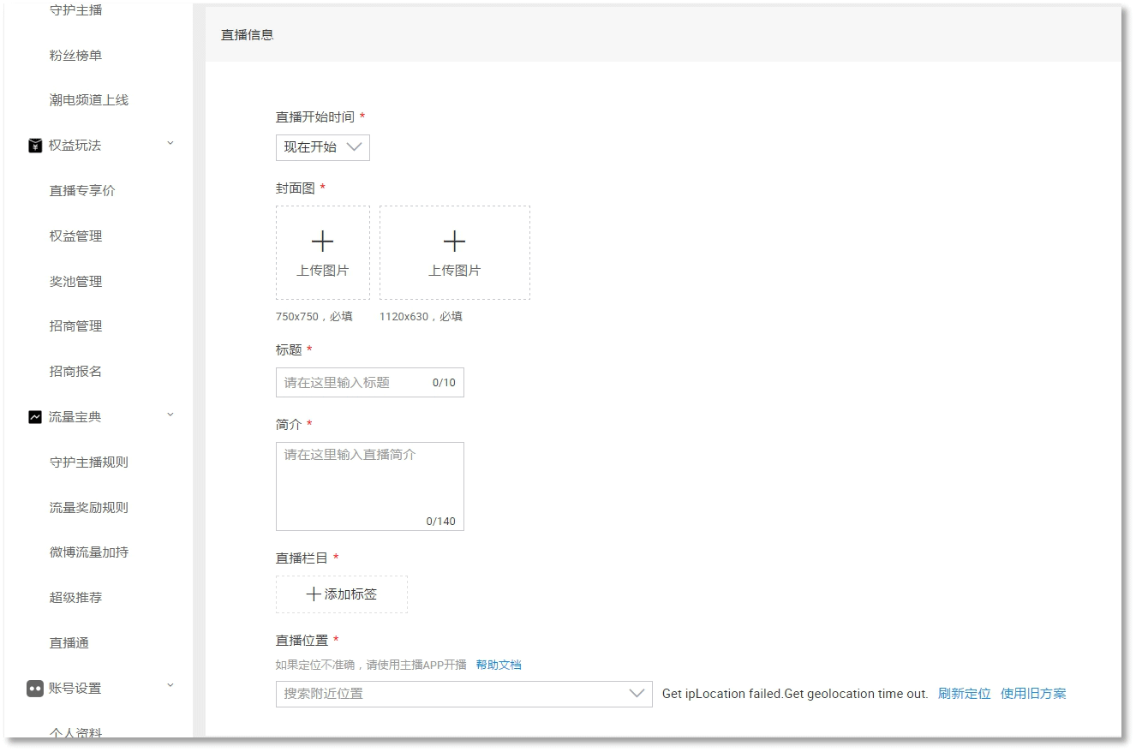
Task: Open the 现在开始 start time dropdown
Action: 323,147
